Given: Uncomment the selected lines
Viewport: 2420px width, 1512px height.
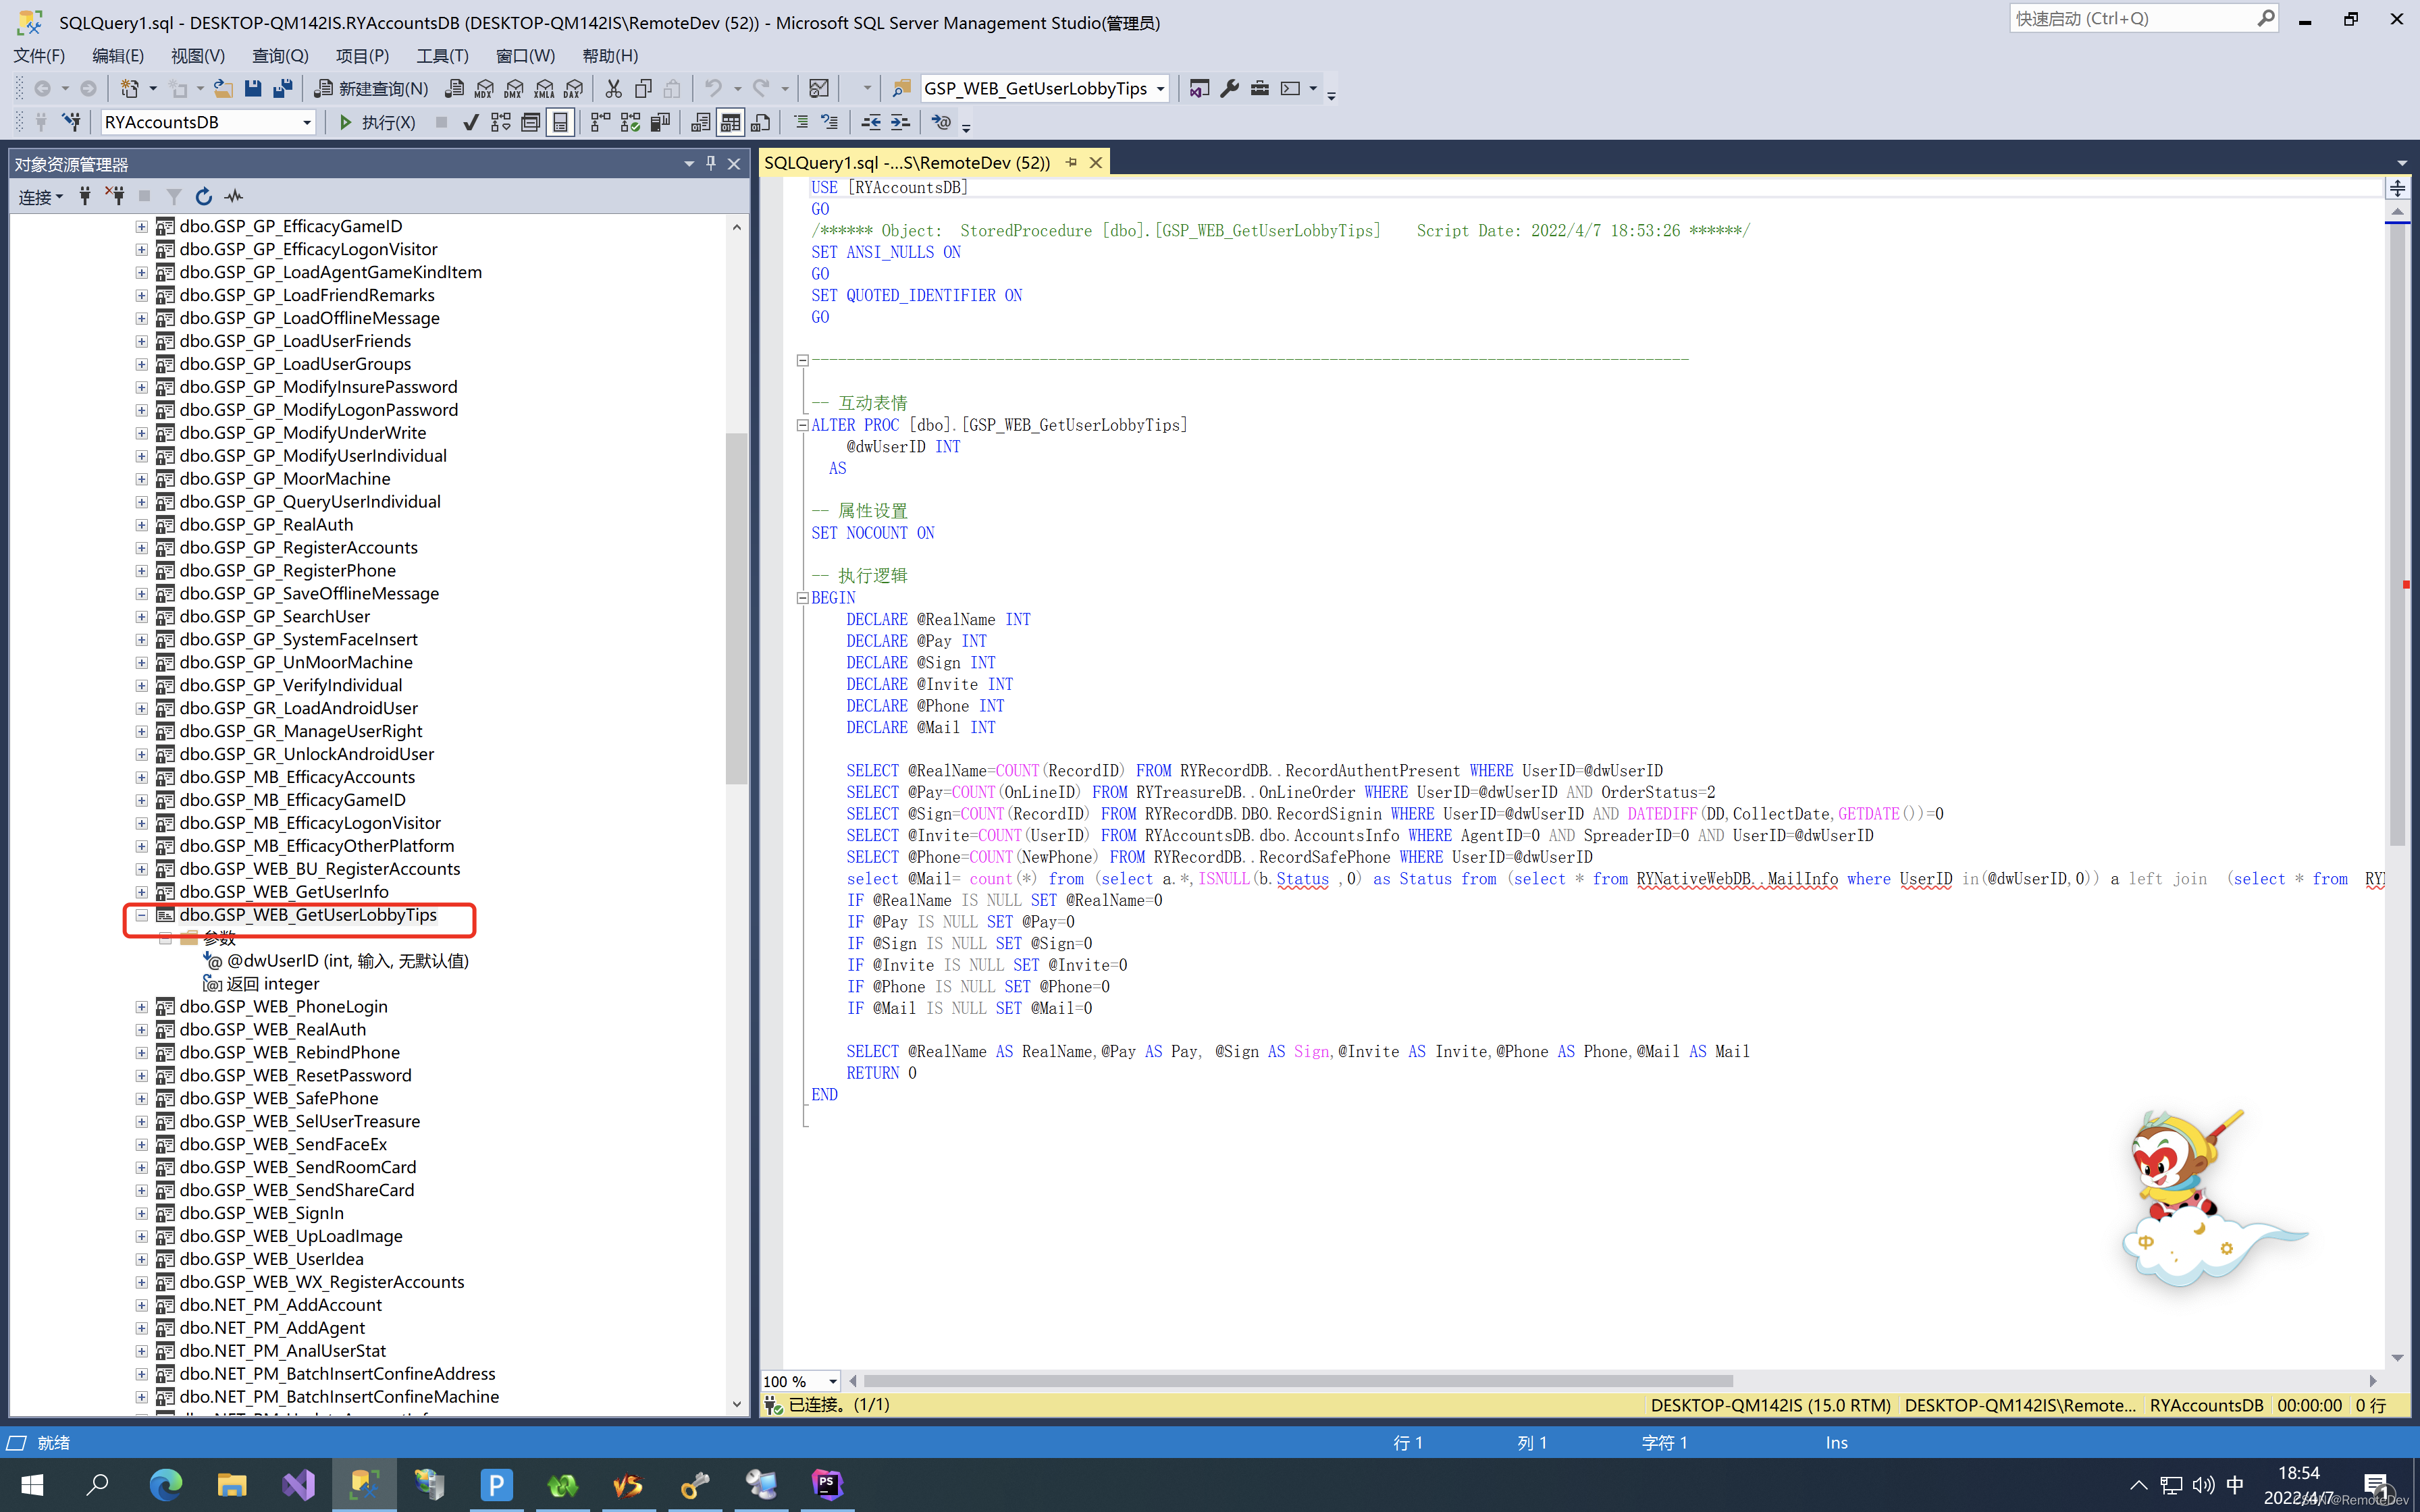Looking at the screenshot, I should tap(830, 122).
